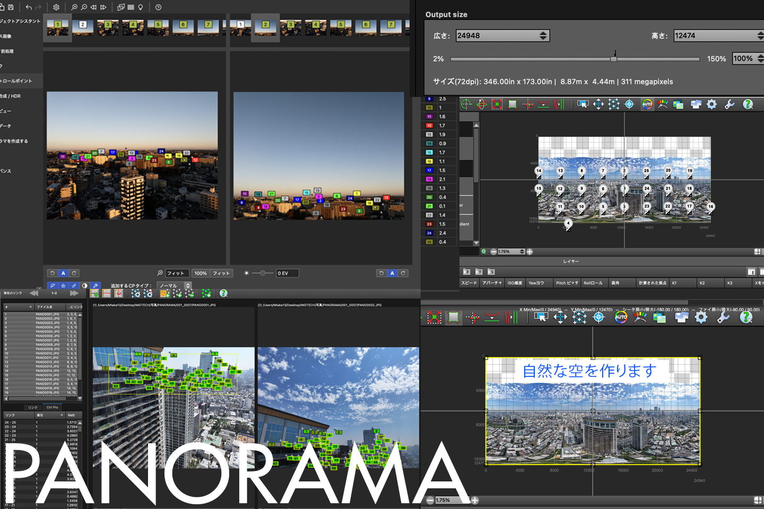Toggle the A button under the right image
This screenshot has height=509, width=764.
(392, 273)
